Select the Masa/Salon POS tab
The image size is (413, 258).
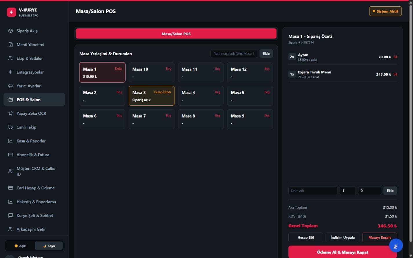[176, 34]
